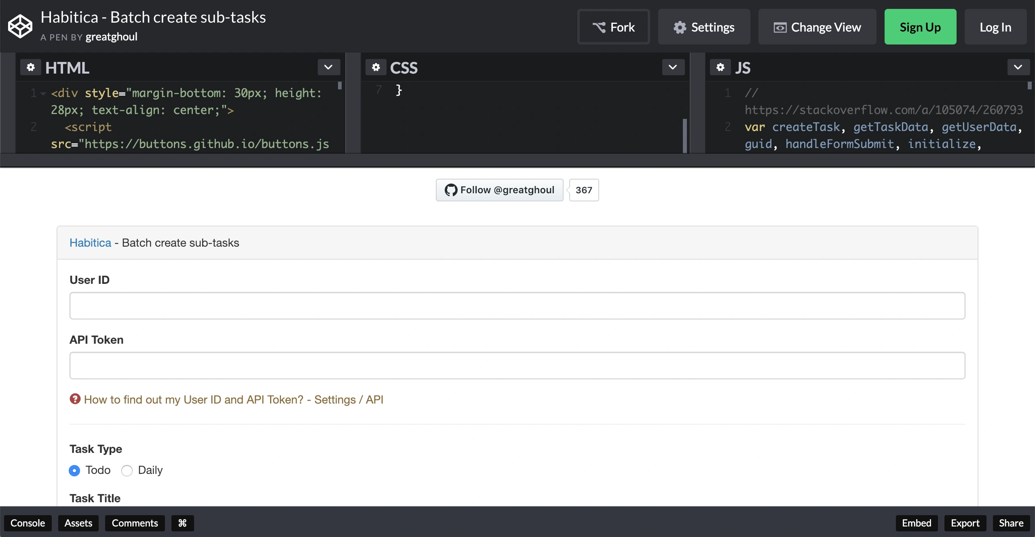Click the green Sign Up button

coord(920,27)
